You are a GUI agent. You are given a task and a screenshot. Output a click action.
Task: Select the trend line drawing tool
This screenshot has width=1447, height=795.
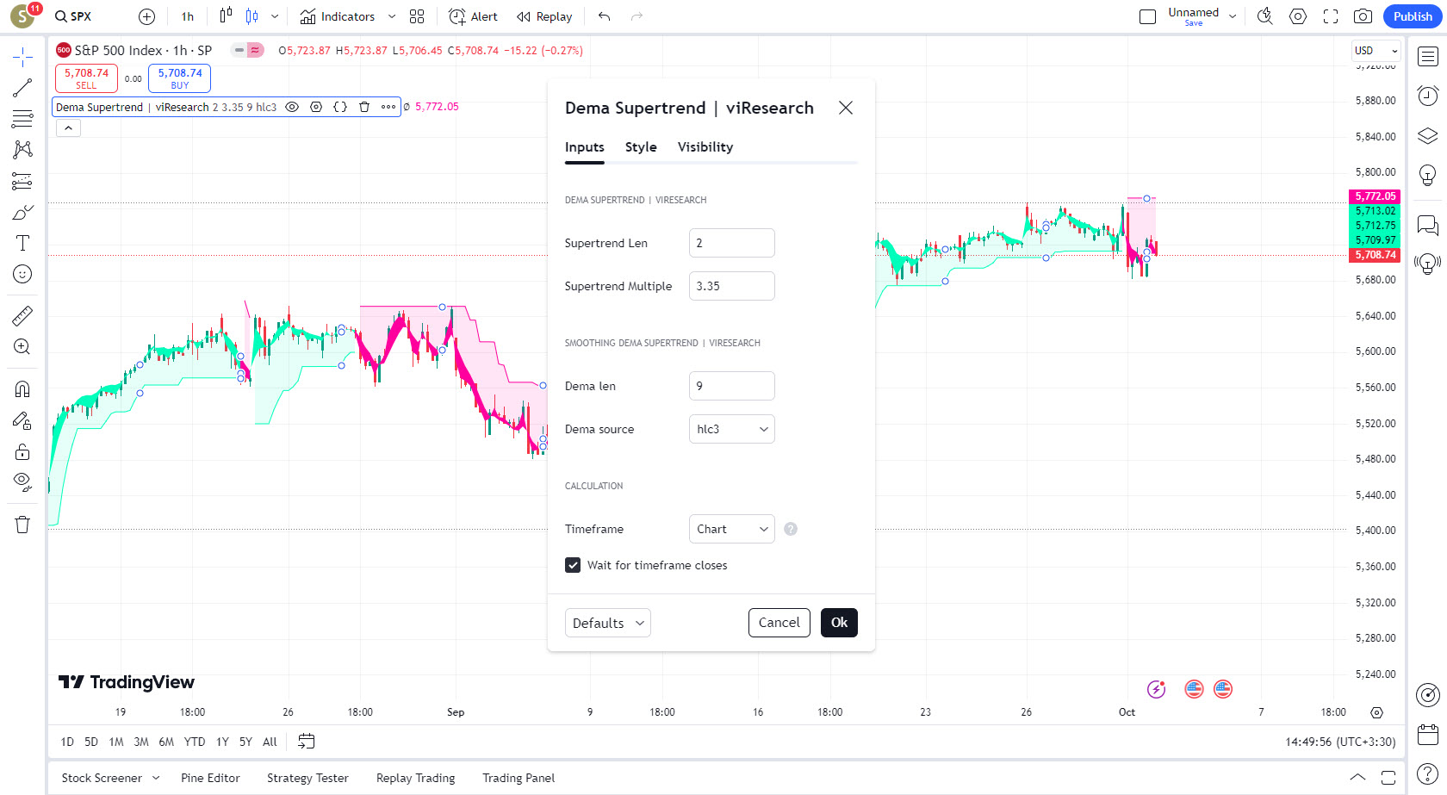(22, 88)
